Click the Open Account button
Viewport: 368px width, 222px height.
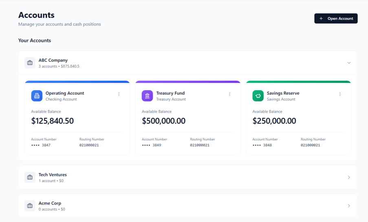[x=336, y=18]
